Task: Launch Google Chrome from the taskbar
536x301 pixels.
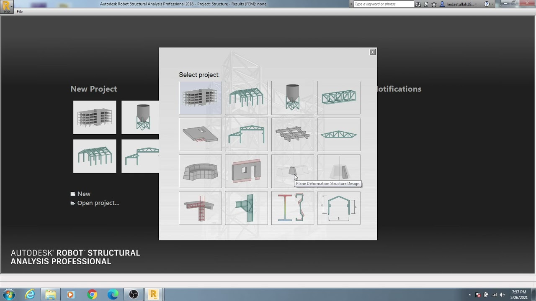Action: point(92,294)
